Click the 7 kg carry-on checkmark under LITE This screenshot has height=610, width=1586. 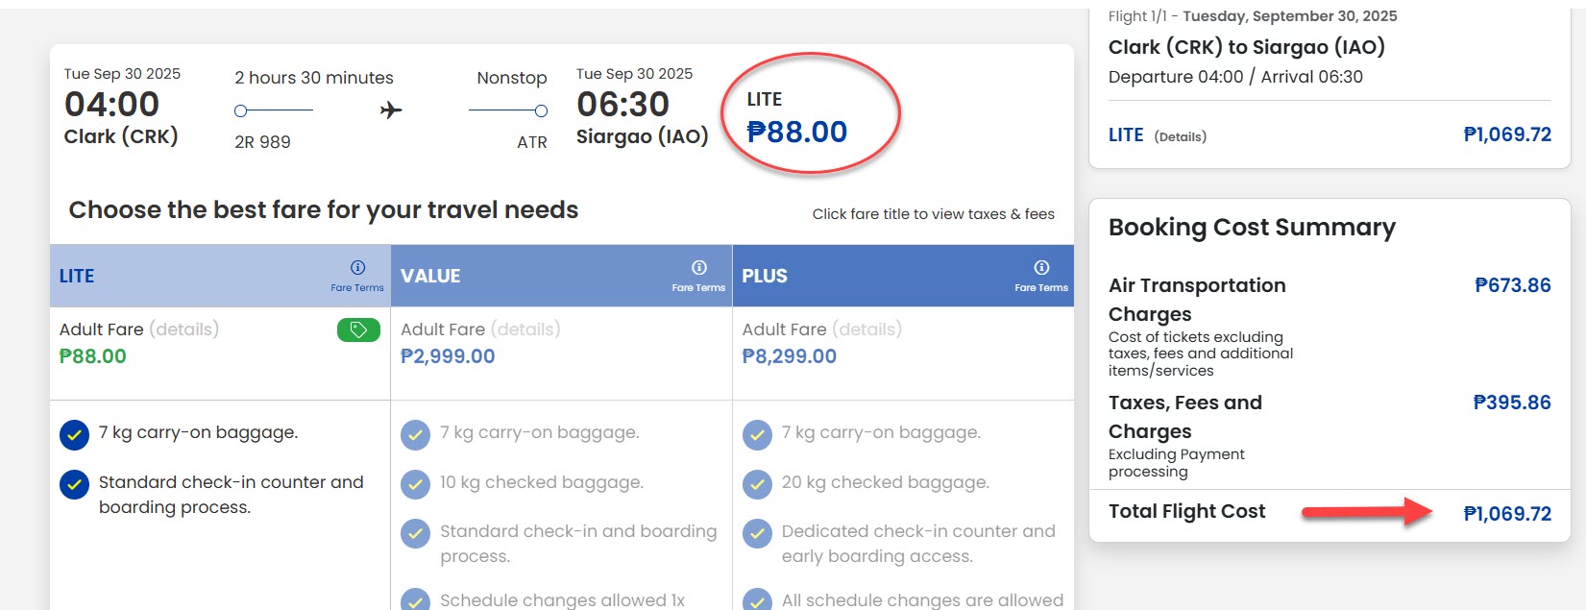[74, 435]
